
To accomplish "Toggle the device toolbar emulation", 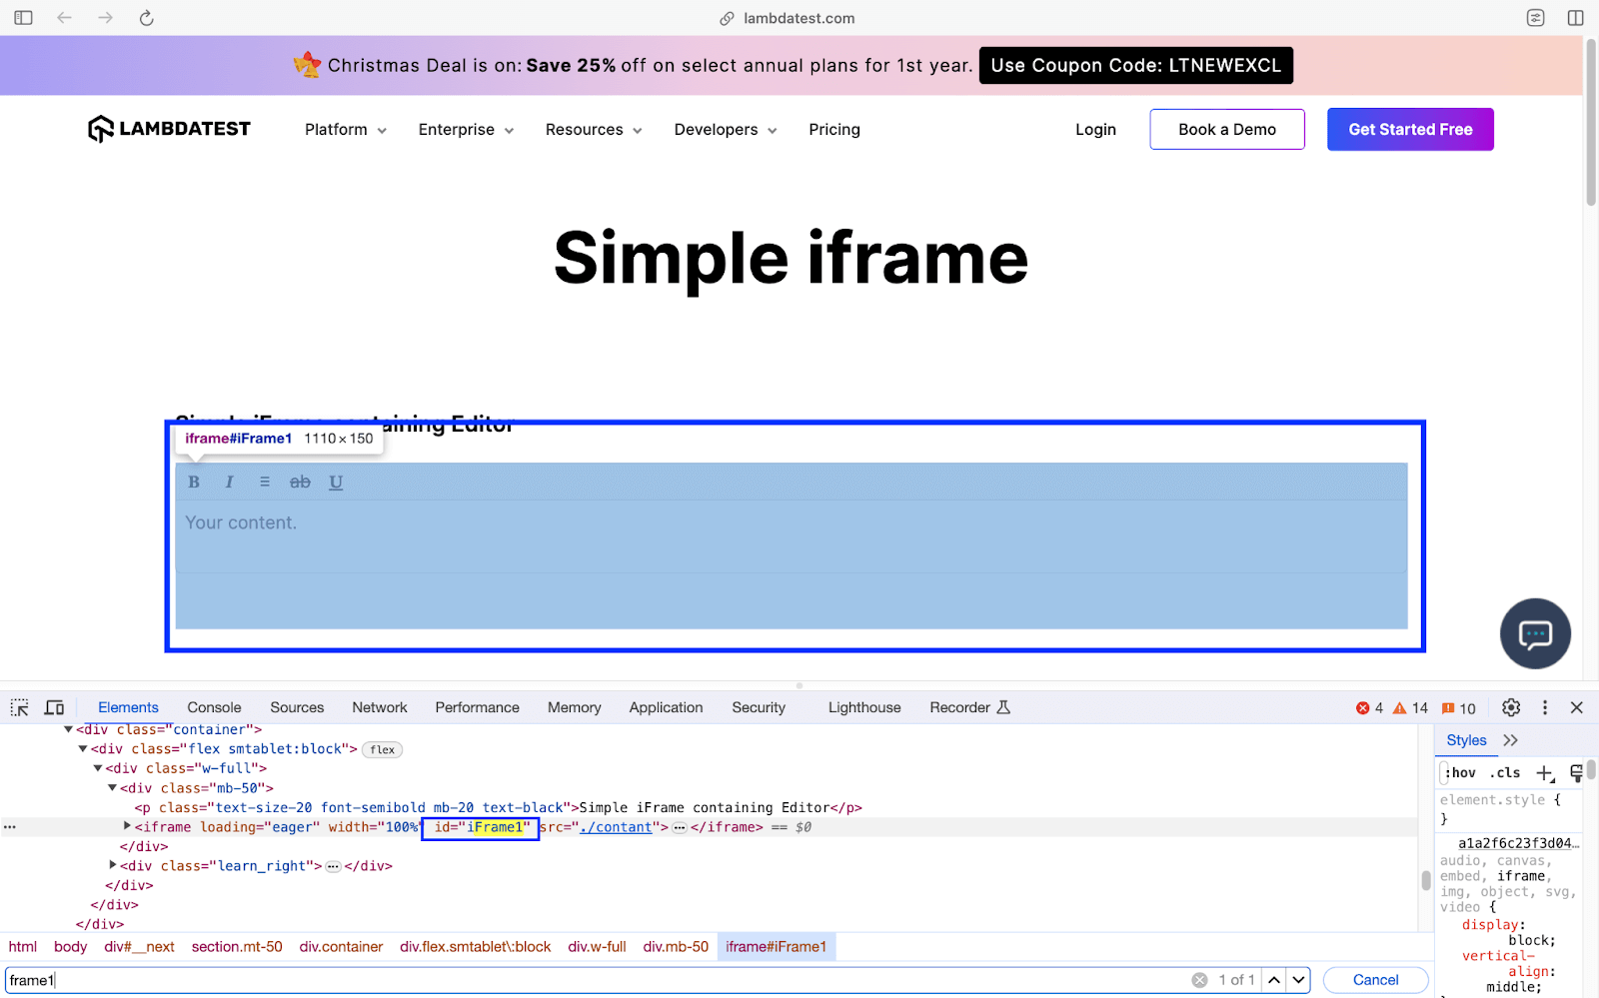I will tap(54, 706).
